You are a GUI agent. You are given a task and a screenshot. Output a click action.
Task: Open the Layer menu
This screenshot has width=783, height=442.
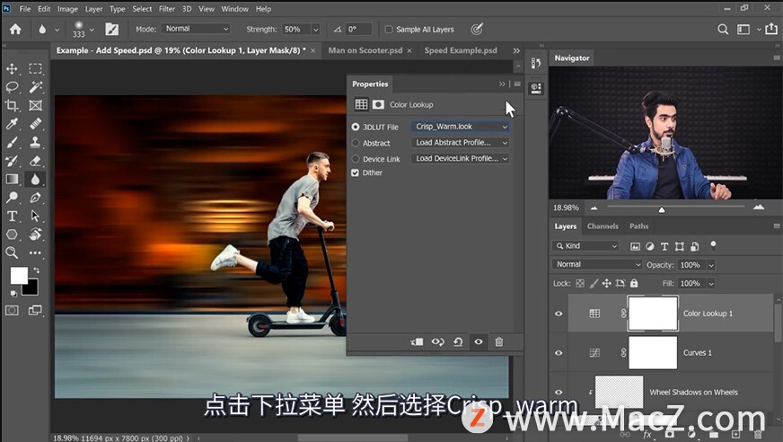tap(93, 9)
